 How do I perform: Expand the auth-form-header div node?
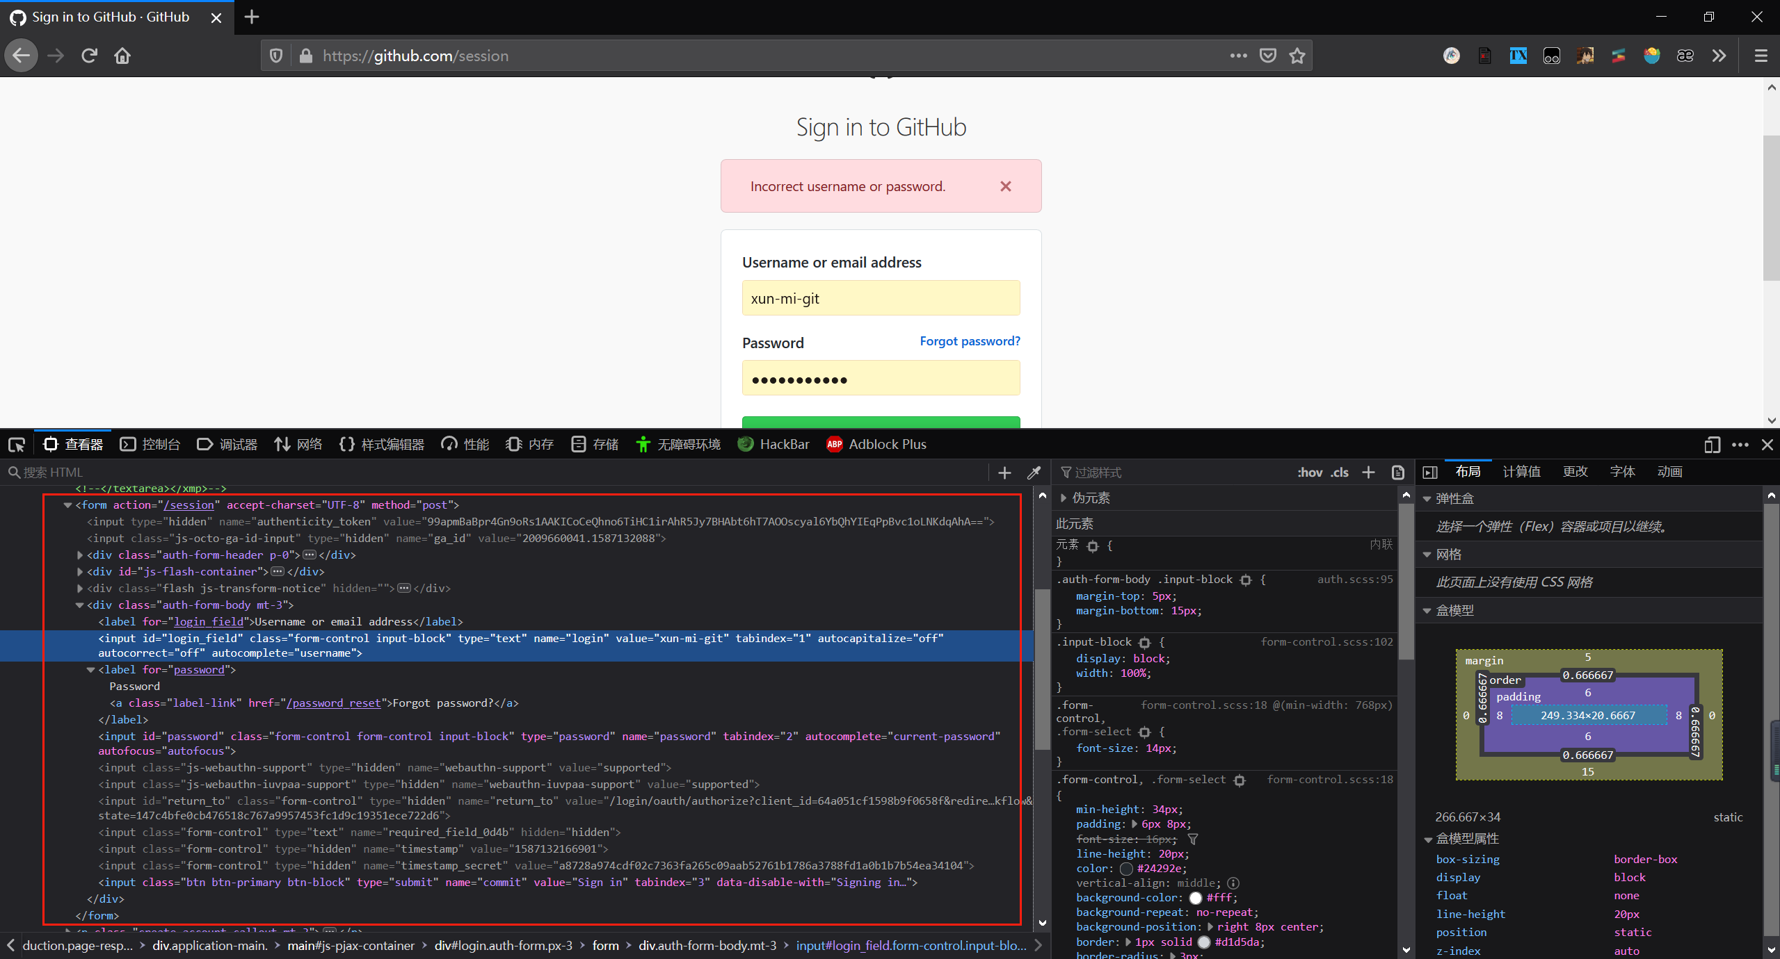pos(80,555)
